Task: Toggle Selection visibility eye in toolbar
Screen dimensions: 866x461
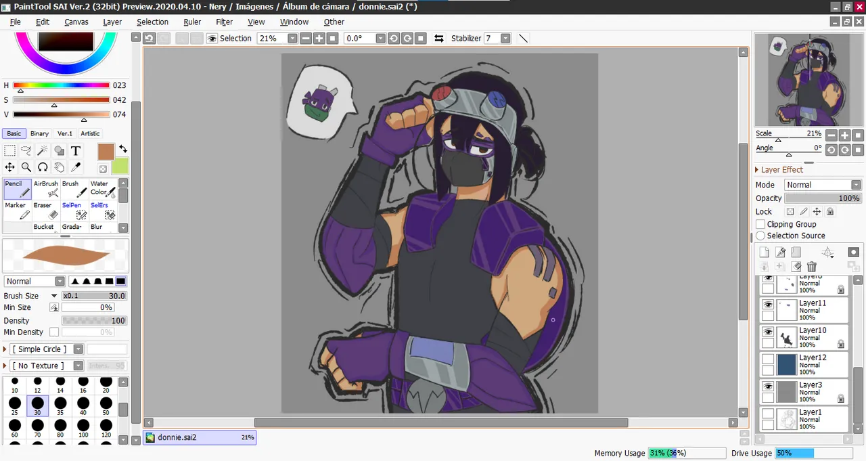Action: [212, 39]
